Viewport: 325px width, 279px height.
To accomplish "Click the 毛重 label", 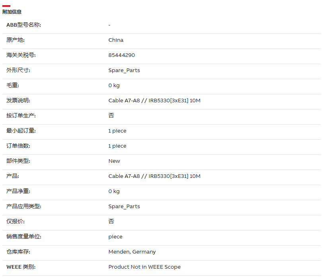I will tap(13, 86).
